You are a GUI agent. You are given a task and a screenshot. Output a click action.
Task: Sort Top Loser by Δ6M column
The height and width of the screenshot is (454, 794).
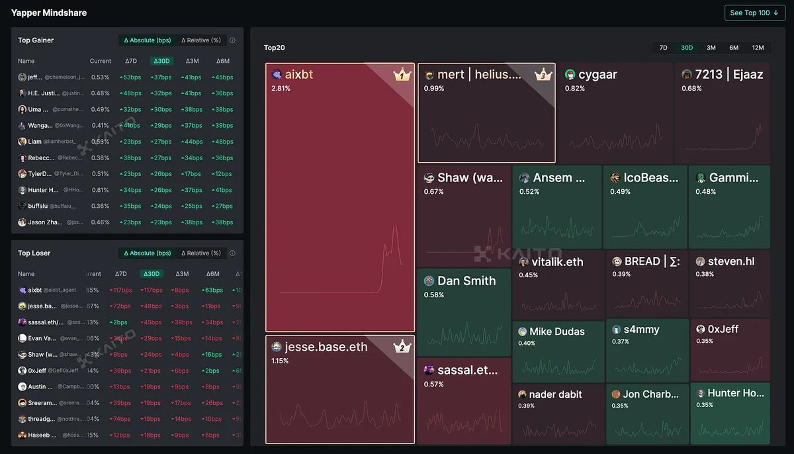click(212, 274)
